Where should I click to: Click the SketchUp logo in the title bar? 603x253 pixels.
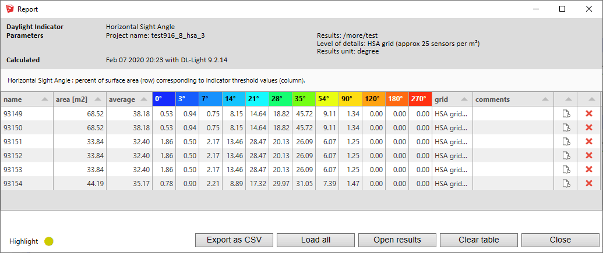click(10, 9)
